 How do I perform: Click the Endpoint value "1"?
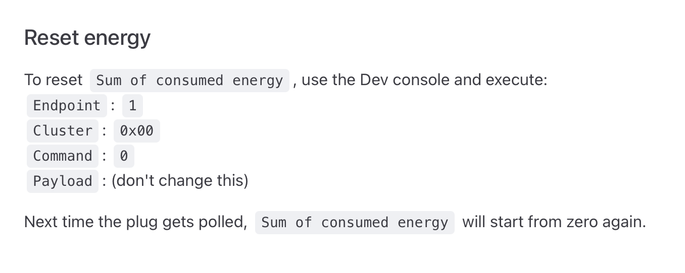coord(132,106)
